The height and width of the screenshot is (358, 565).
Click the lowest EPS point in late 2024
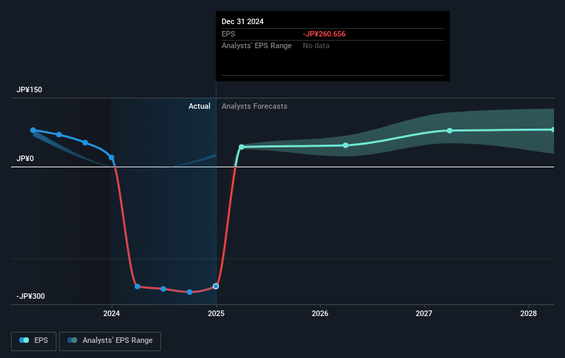tap(189, 292)
